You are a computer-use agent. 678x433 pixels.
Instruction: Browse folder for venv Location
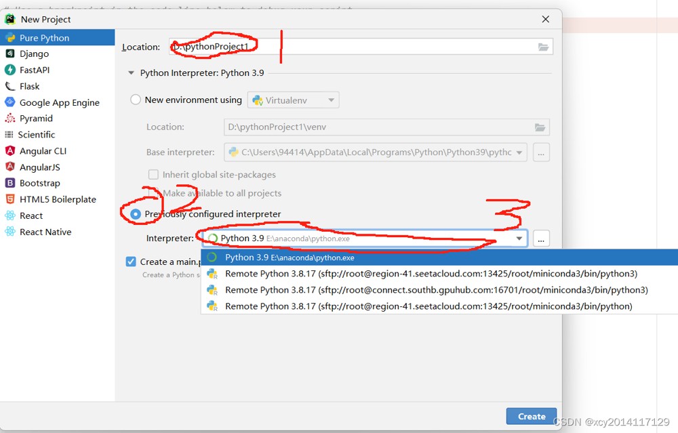540,127
